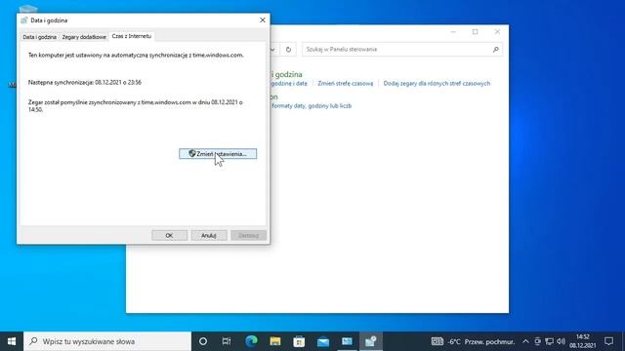Click the Zmień ustawienia button

[218, 154]
